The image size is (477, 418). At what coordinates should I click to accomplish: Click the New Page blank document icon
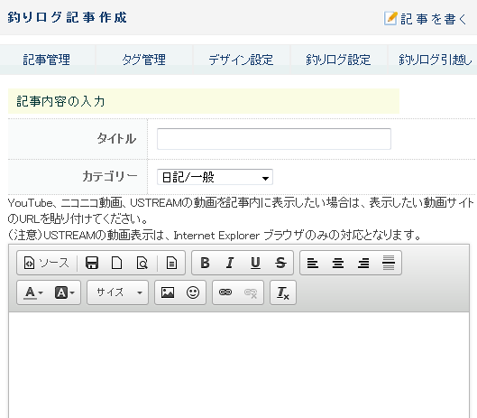coord(117,263)
